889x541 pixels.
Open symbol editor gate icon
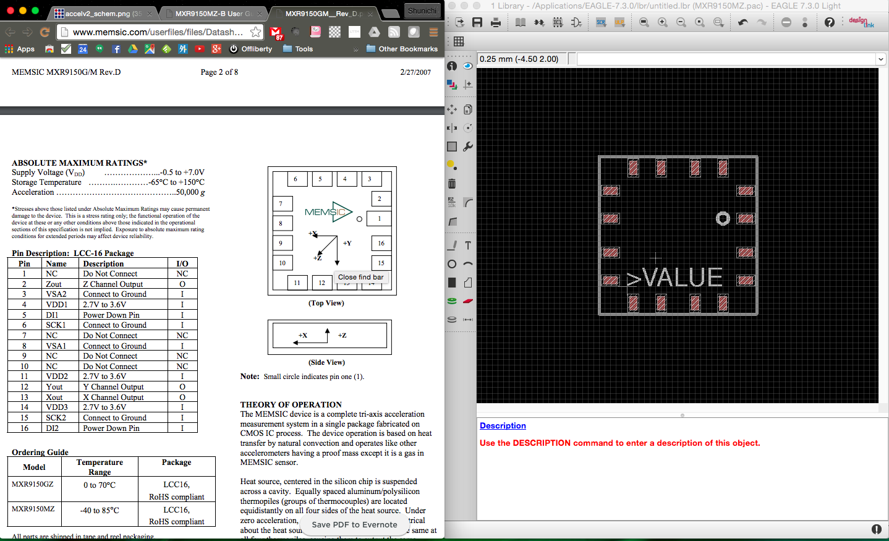[576, 22]
